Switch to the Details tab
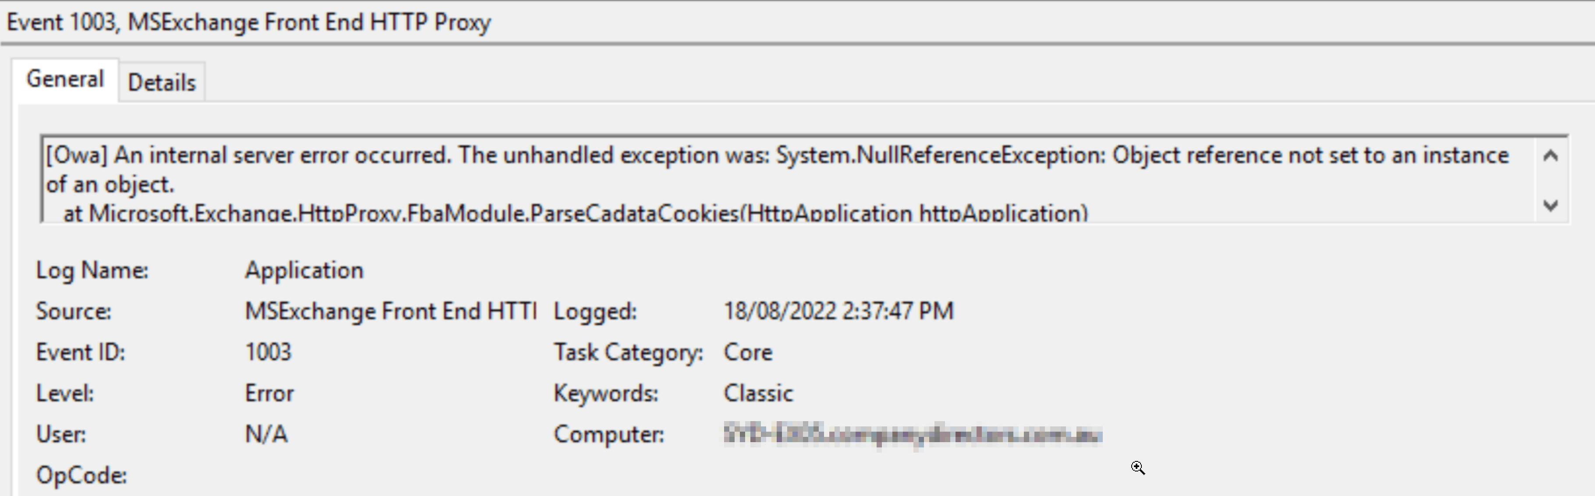This screenshot has height=496, width=1595. click(162, 82)
